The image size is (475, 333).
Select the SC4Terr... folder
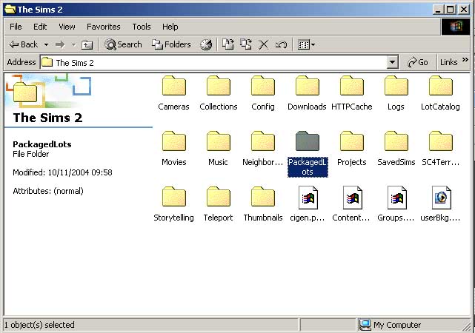click(440, 149)
